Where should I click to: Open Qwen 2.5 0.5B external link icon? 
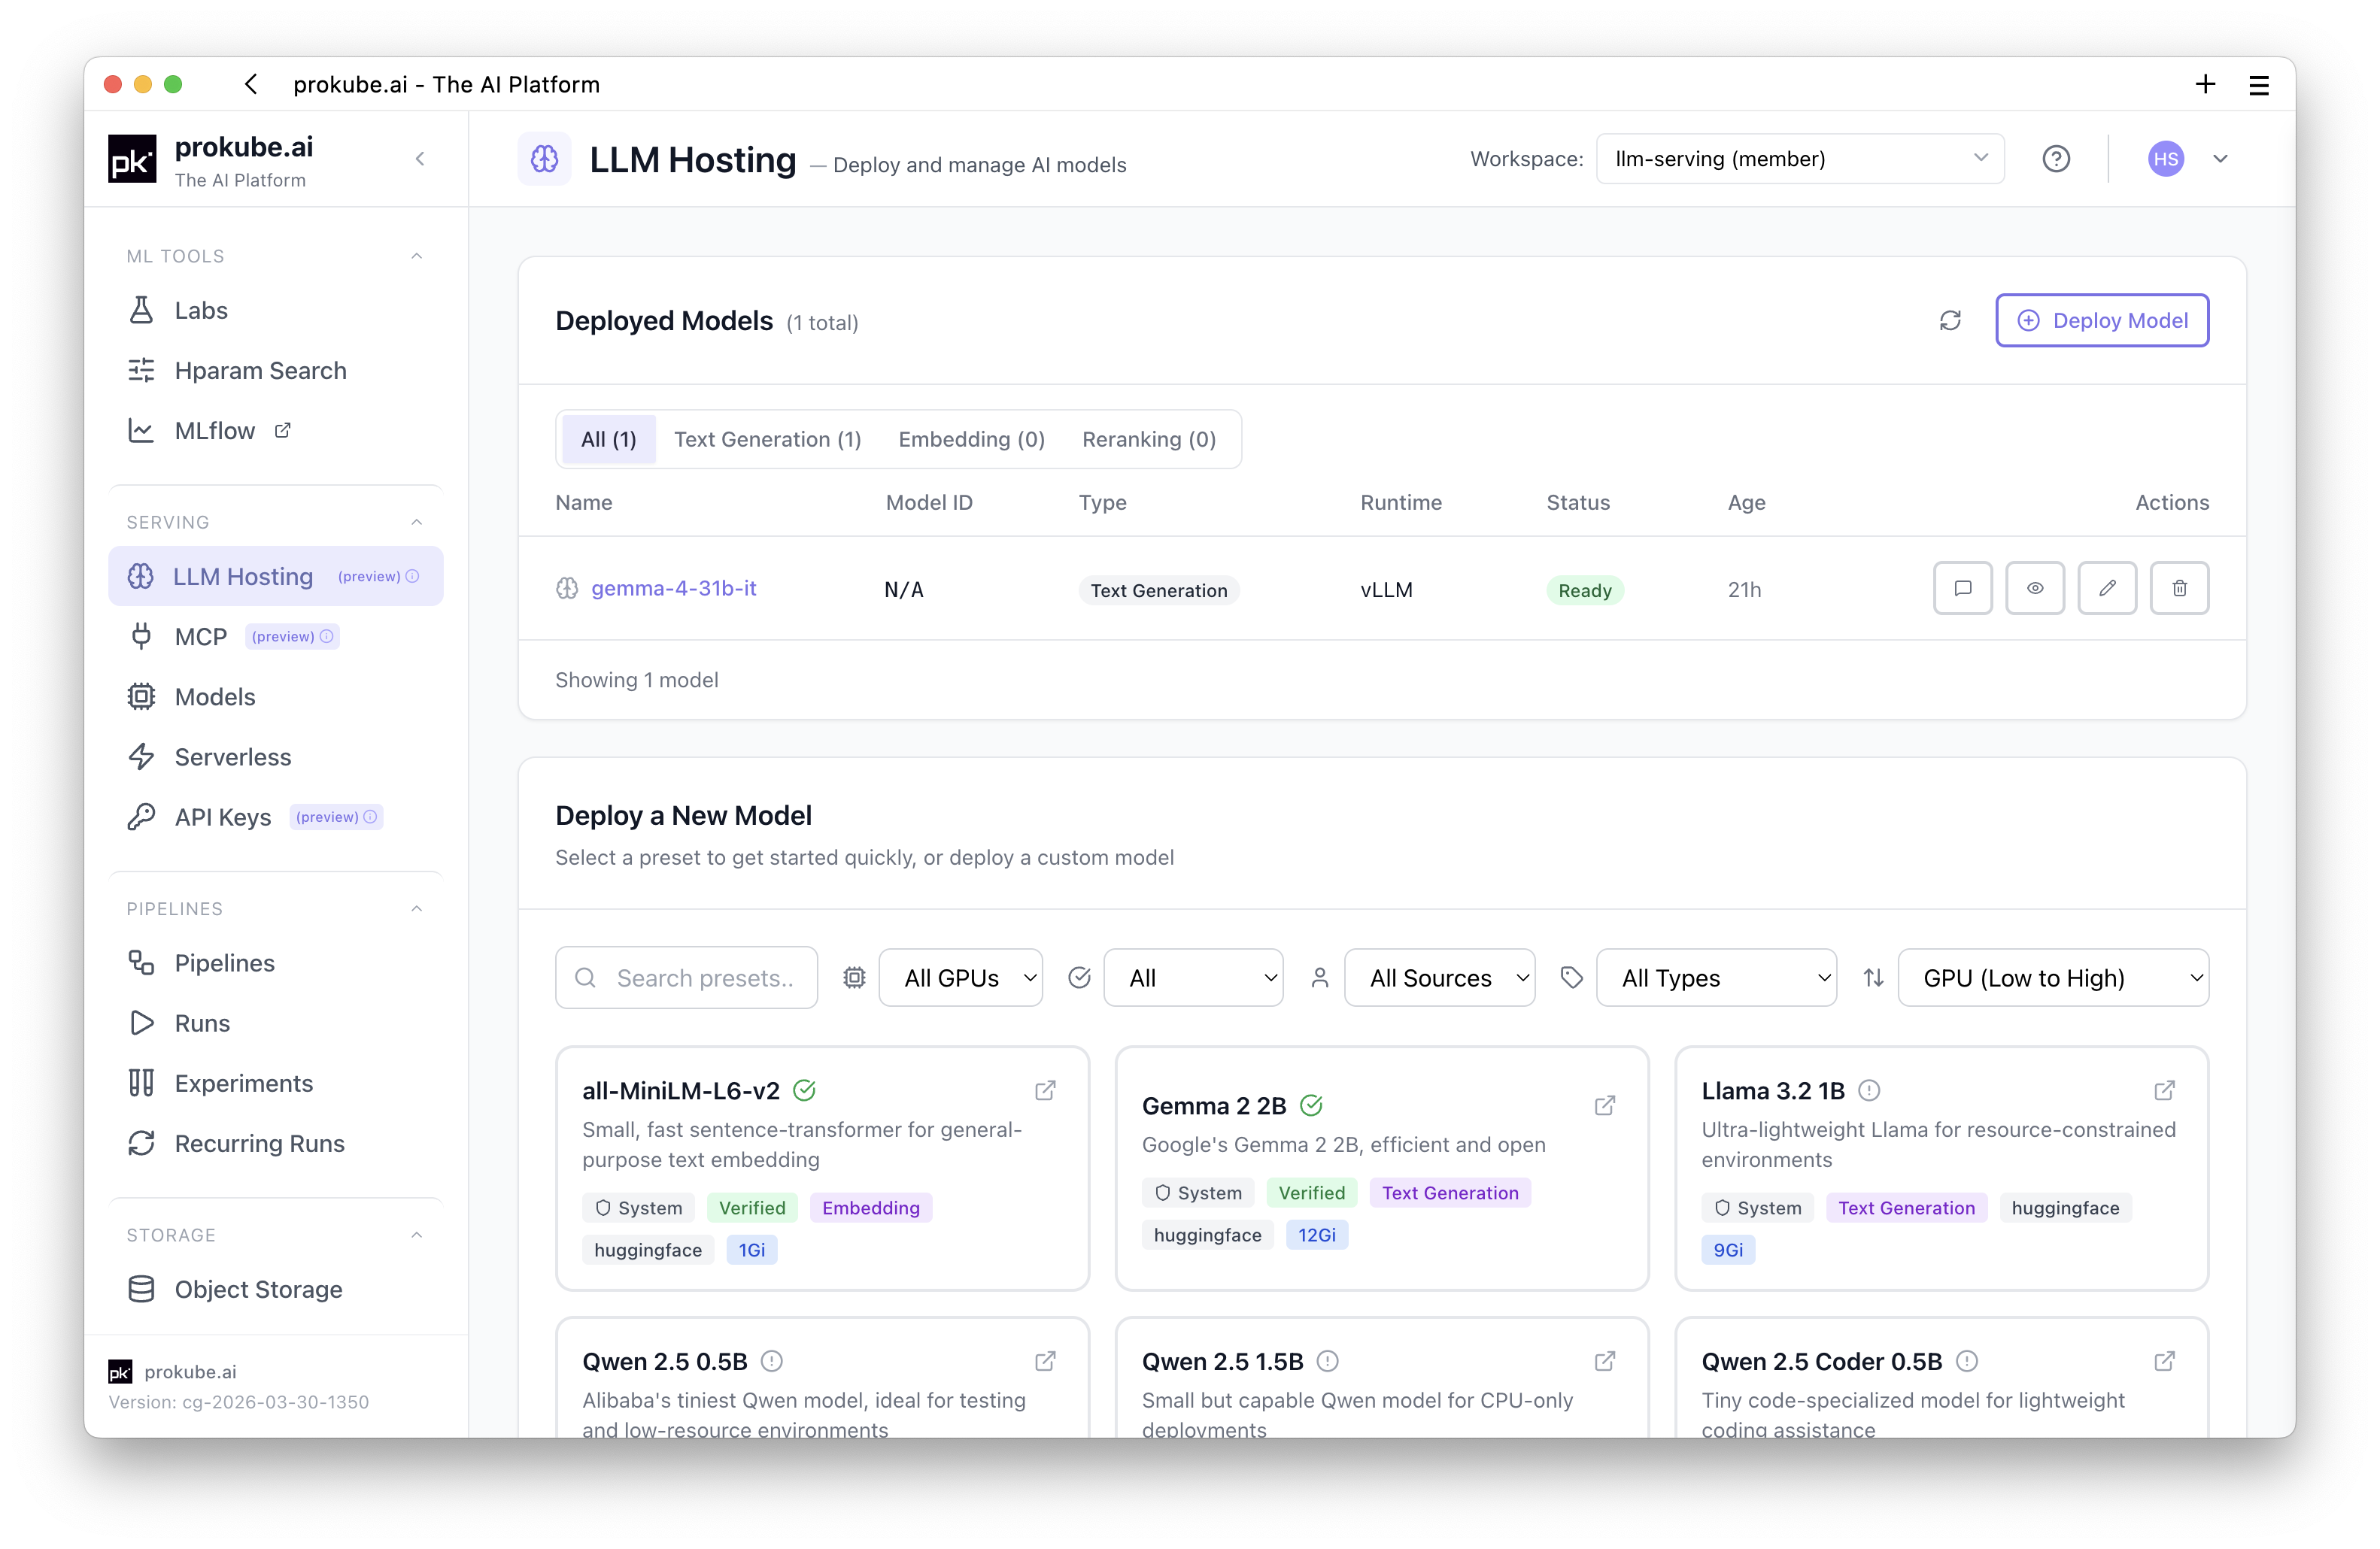1045,1361
